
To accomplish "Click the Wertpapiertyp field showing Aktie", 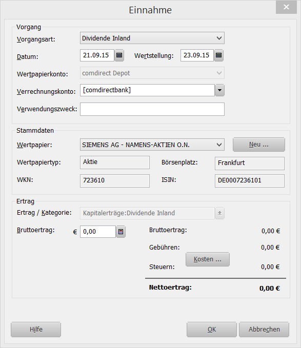I will point(115,162).
